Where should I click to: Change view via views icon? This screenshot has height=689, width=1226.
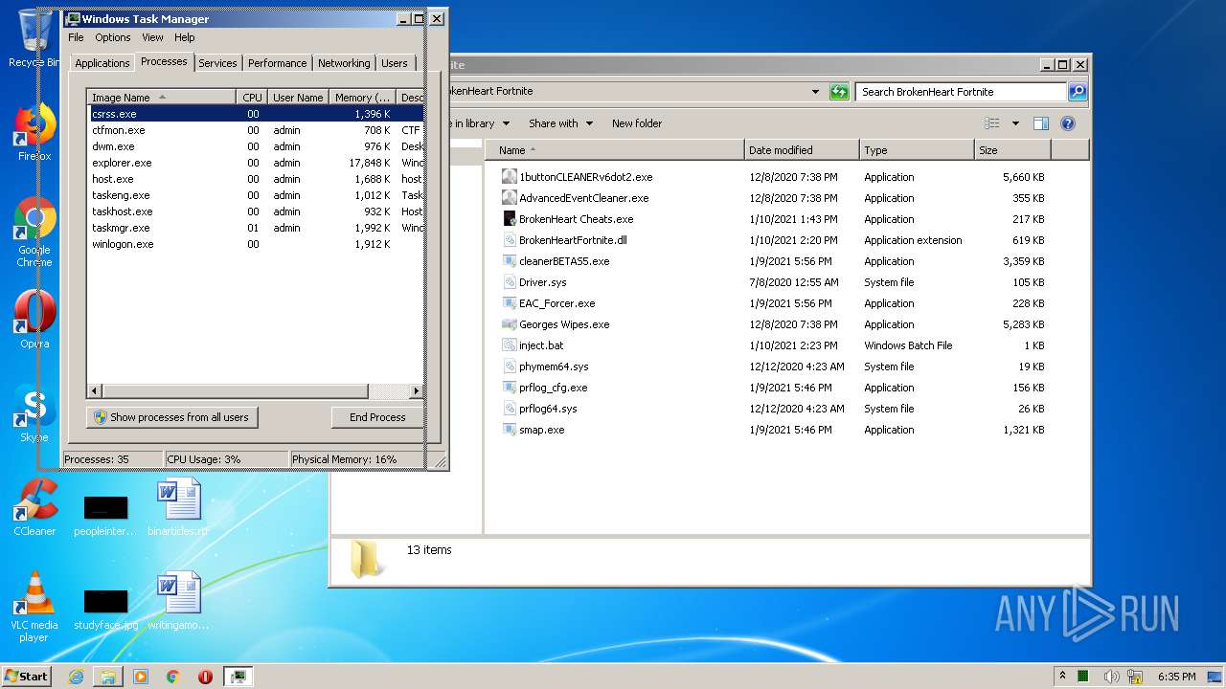pyautogui.click(x=992, y=123)
